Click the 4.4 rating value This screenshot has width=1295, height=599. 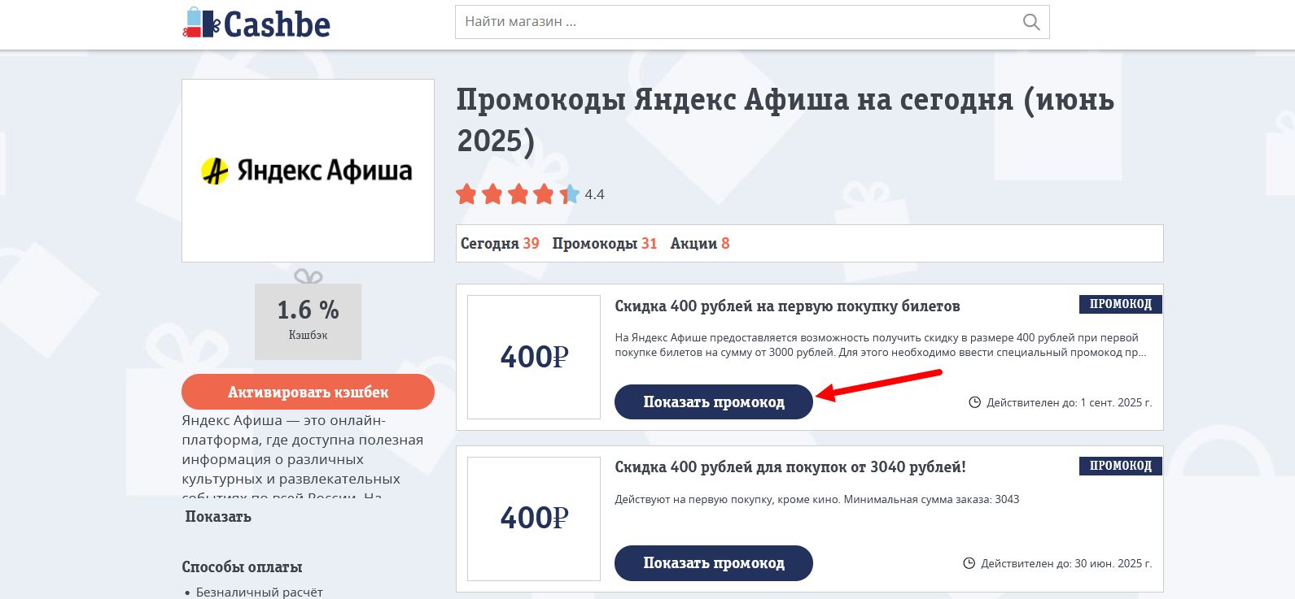(594, 194)
